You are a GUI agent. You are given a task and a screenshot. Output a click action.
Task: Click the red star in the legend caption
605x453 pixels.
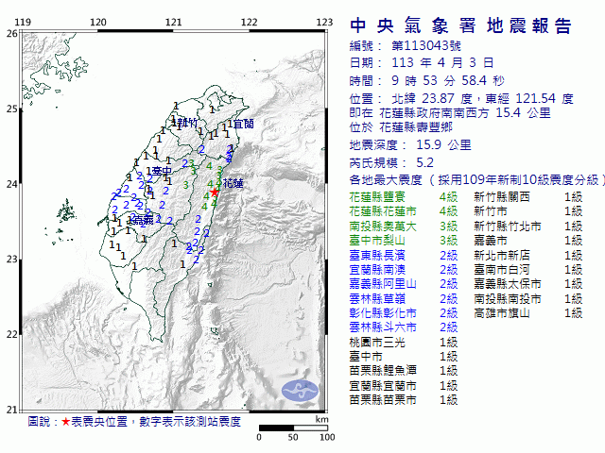(x=65, y=422)
